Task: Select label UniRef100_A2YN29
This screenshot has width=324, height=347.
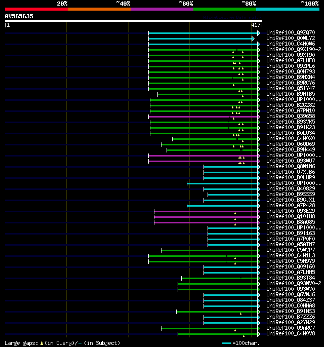Action: [x=291, y=323]
